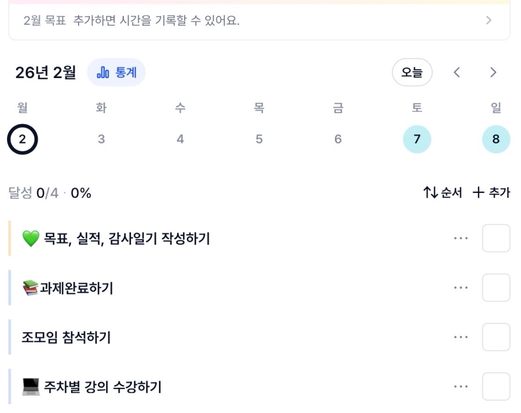The image size is (521, 413).
Task: Select Wednesday the 4th date
Action: [x=180, y=139]
